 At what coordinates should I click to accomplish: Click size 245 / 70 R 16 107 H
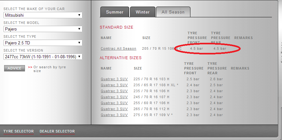tap(152, 97)
